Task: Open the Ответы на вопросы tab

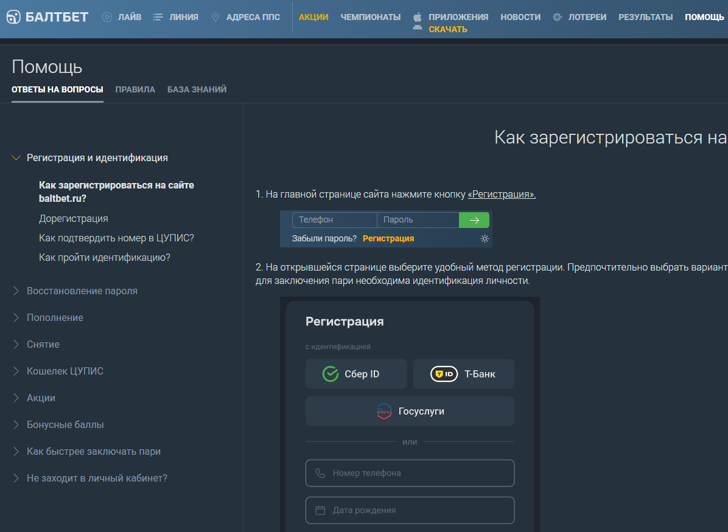Action: click(58, 89)
